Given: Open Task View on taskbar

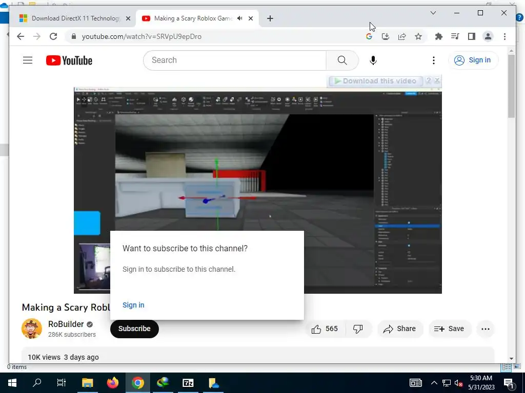Looking at the screenshot, I should point(62,383).
